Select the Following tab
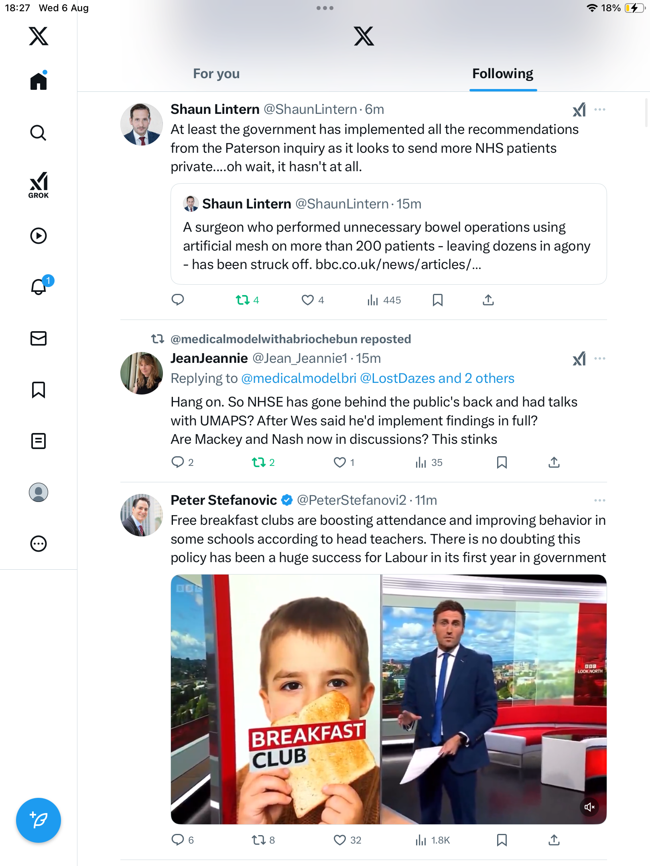Screen dimensions: 650x866 pyautogui.click(x=503, y=74)
